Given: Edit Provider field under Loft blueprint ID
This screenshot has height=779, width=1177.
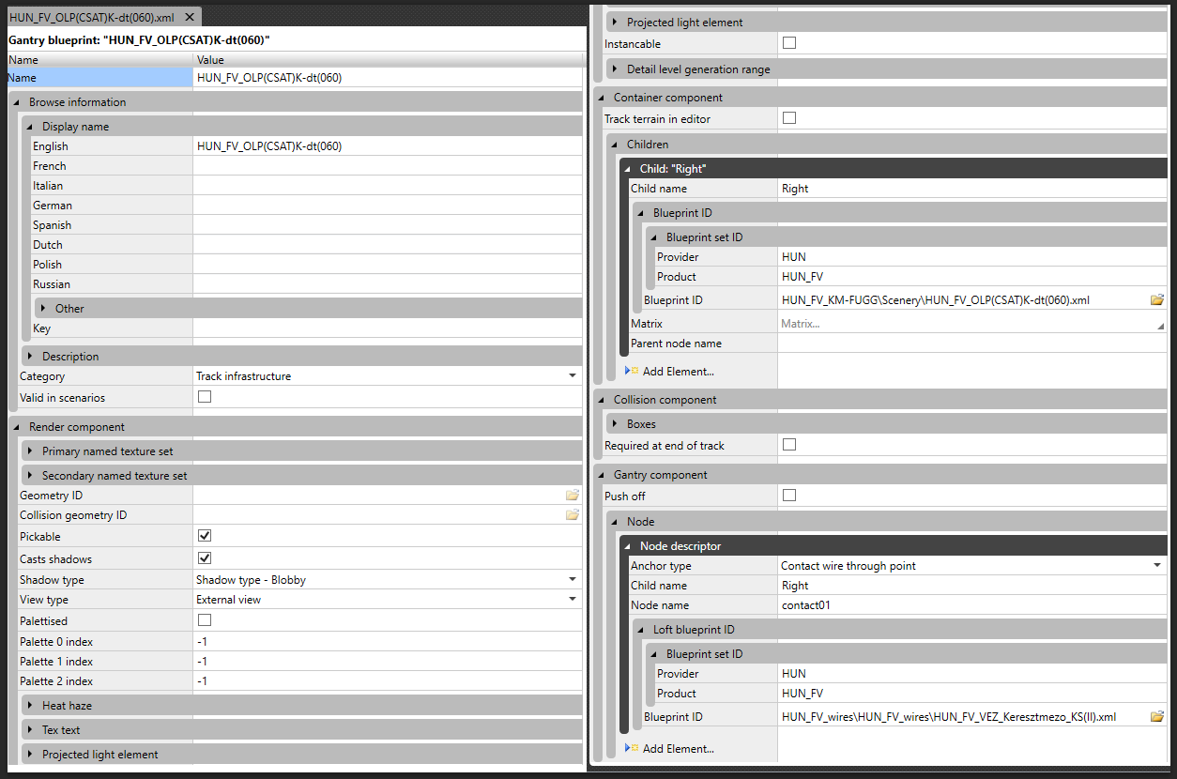Looking at the screenshot, I should (x=972, y=674).
